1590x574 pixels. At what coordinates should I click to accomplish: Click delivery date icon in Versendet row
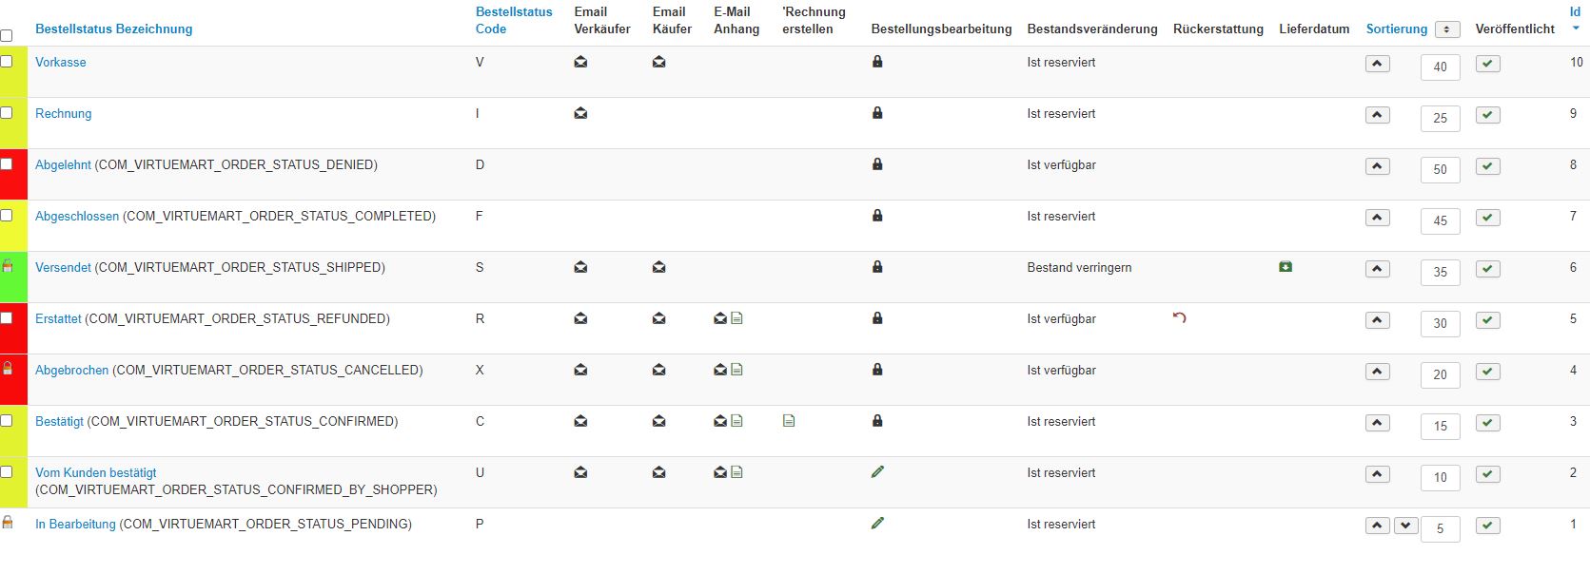click(1286, 267)
